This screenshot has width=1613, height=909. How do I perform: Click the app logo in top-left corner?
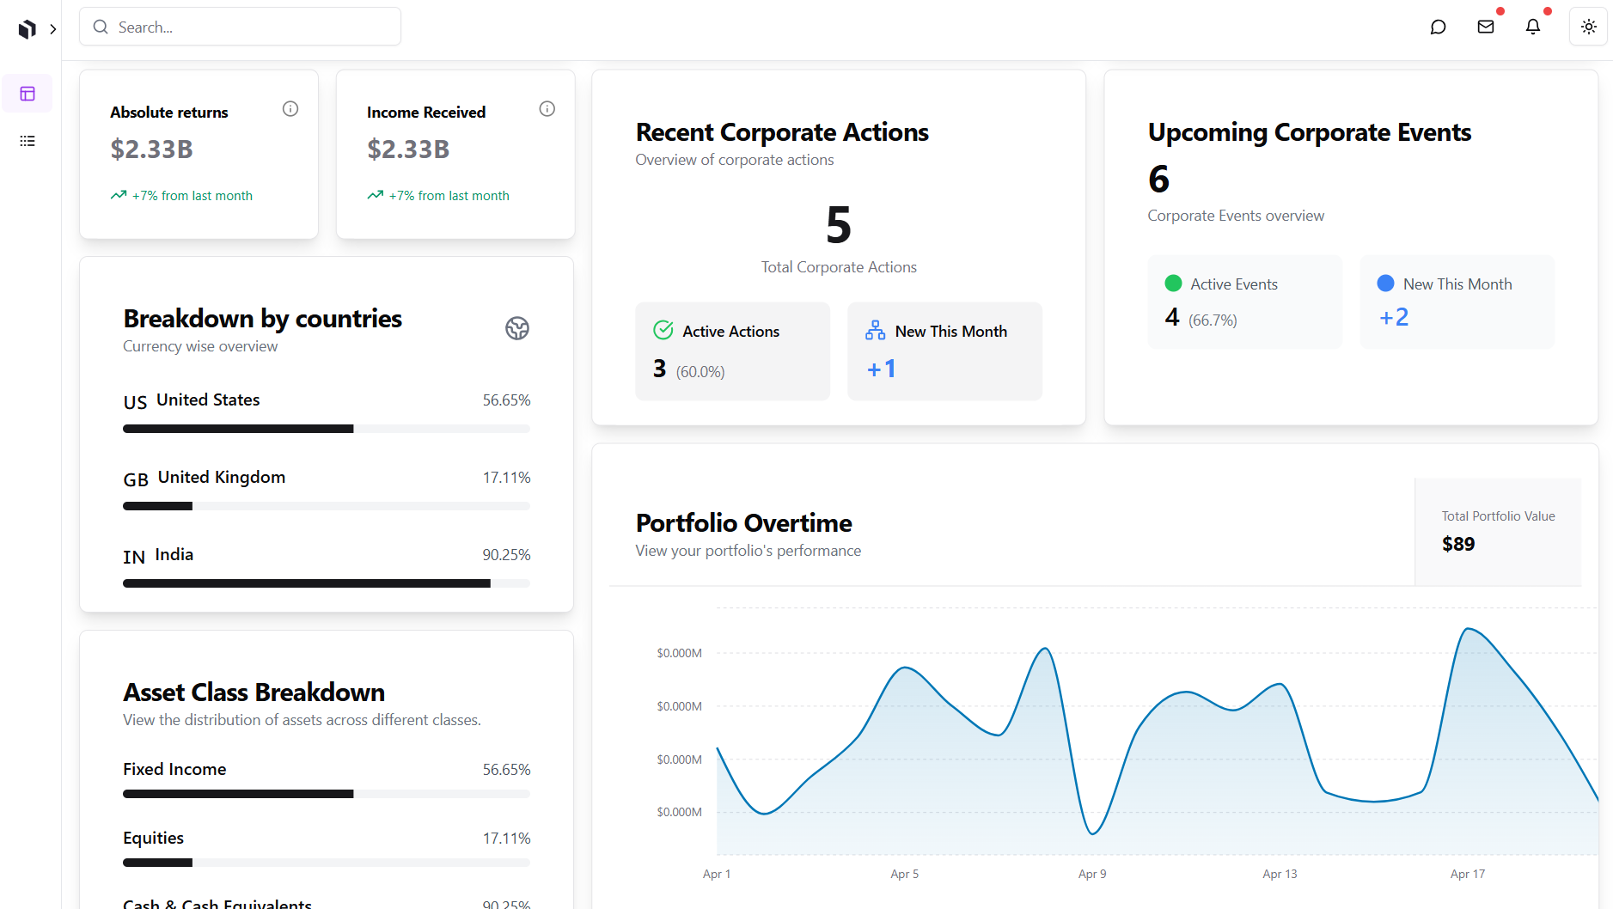[x=27, y=29]
